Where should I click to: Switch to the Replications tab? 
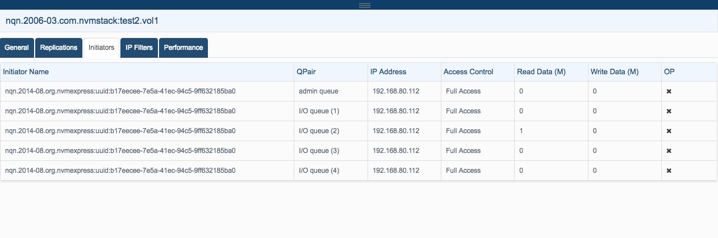click(59, 48)
